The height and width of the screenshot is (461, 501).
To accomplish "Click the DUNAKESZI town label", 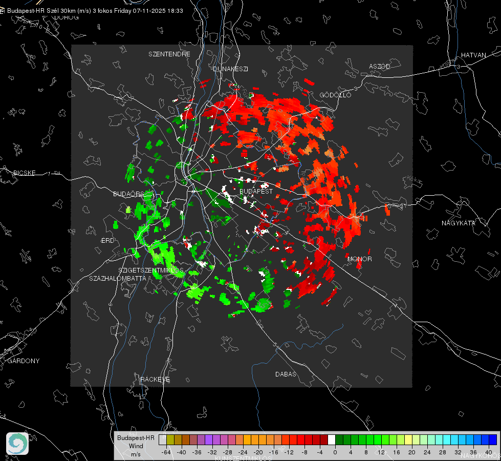I will 230,69.
